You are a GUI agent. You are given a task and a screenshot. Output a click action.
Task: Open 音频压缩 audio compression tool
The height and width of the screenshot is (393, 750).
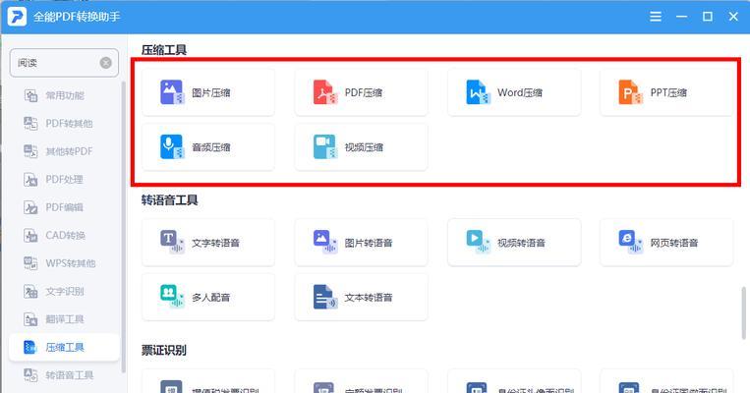pos(208,146)
